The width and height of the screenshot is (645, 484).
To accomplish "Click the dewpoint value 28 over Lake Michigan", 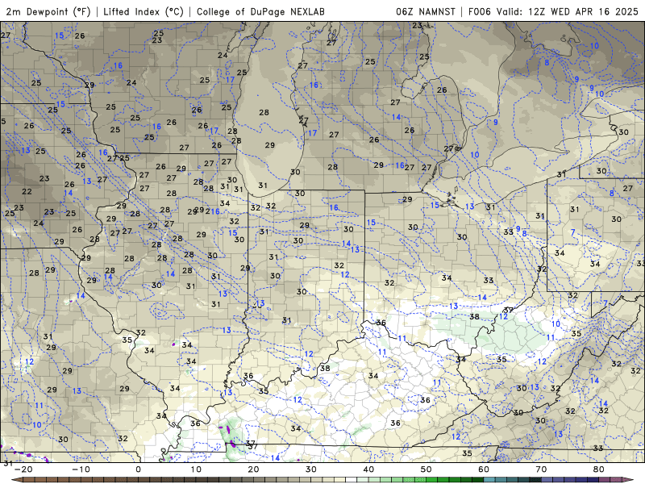I will click(264, 112).
